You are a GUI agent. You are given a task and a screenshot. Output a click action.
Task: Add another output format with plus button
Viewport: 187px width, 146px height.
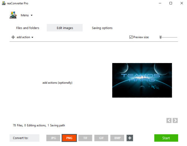(130, 138)
